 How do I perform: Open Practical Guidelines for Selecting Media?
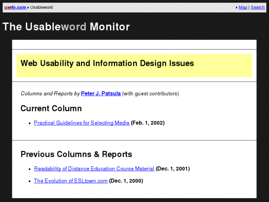pyautogui.click(x=82, y=123)
